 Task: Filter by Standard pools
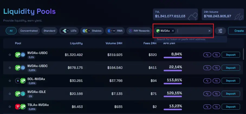coord(49,31)
